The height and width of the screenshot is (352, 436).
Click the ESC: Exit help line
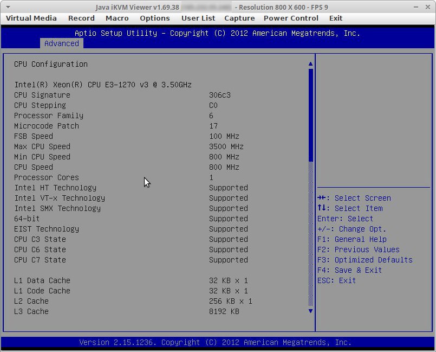(336, 280)
